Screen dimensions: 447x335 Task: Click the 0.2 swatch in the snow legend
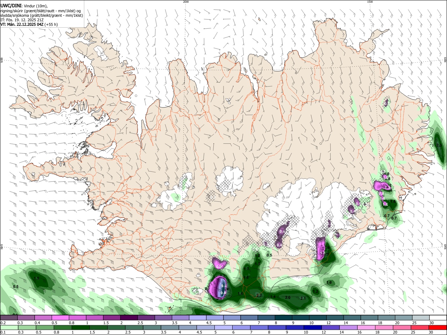9,318
